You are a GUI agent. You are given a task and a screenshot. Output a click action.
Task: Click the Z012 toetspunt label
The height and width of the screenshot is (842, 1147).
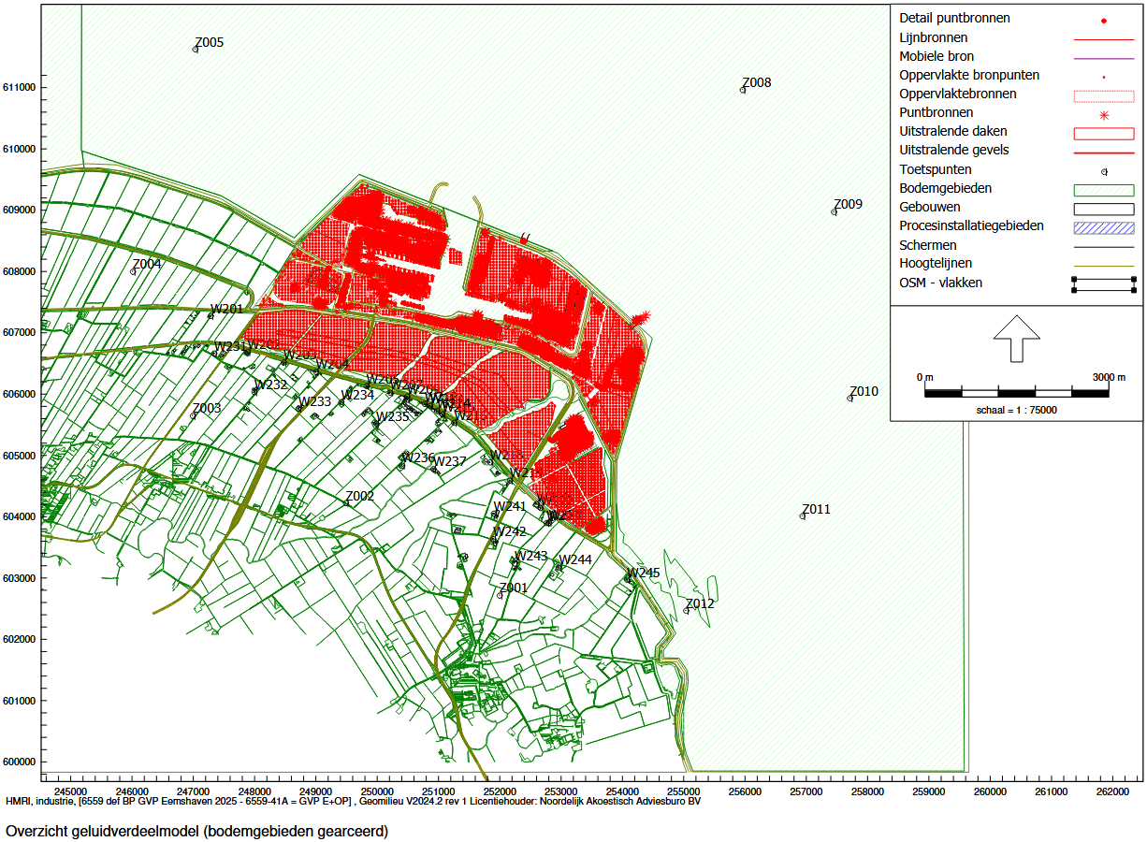(x=700, y=603)
